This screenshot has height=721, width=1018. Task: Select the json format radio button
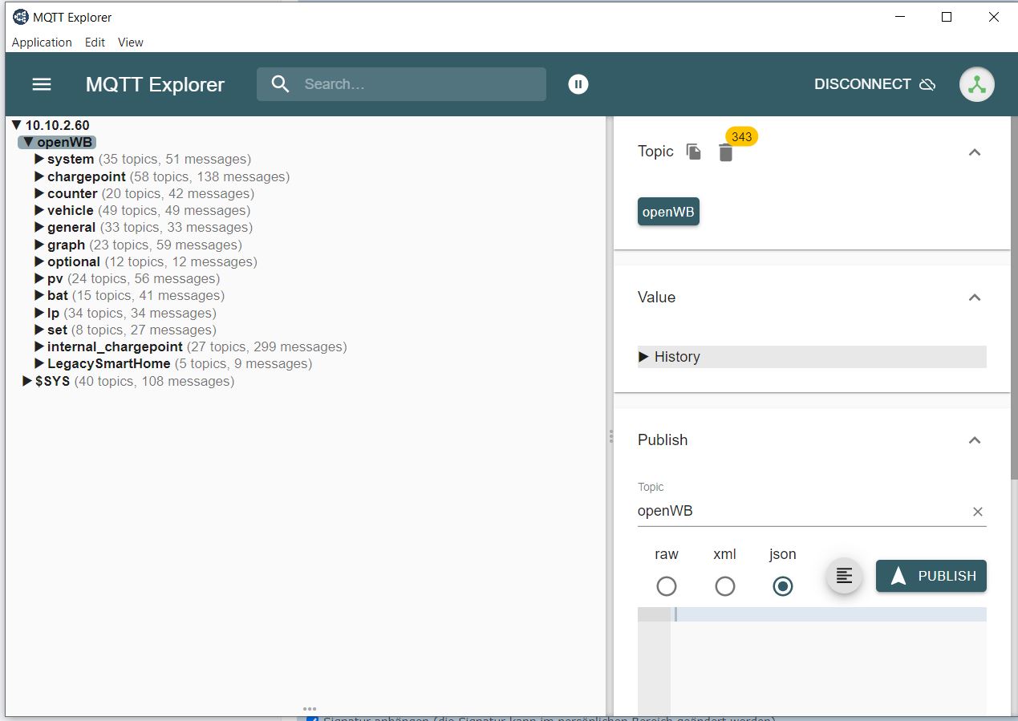[783, 587]
